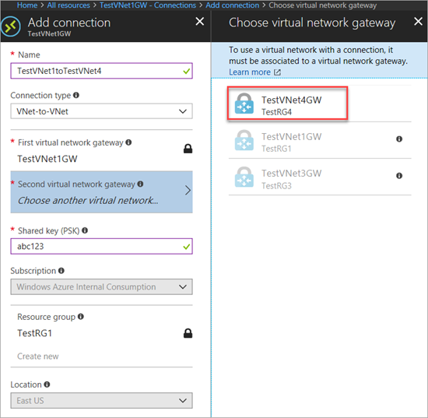The height and width of the screenshot is (418, 428).
Task: Click the Subscription info icon
Action: click(x=61, y=271)
